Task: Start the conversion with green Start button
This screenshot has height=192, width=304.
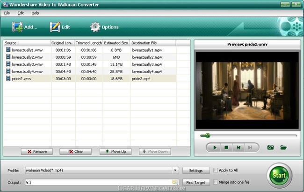Action: (279, 175)
